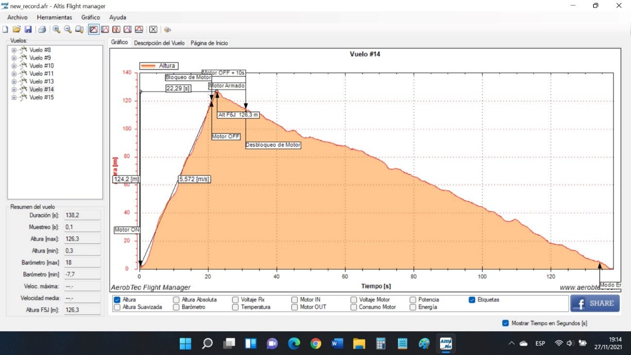The width and height of the screenshot is (631, 355).
Task: Open a file with the folder icon
Action: click(x=17, y=30)
